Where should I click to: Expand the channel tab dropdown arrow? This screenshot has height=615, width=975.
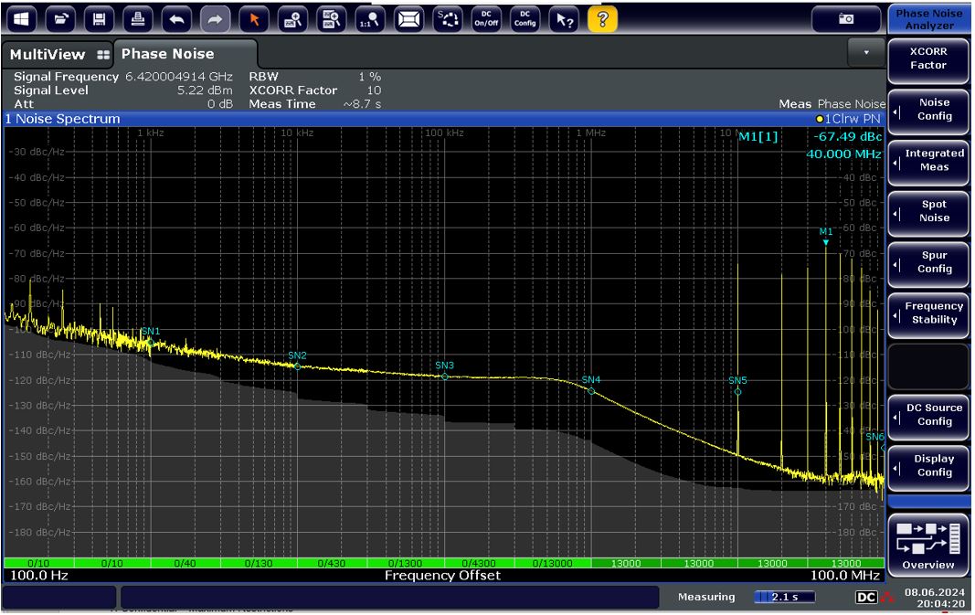coord(866,53)
